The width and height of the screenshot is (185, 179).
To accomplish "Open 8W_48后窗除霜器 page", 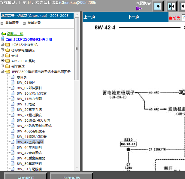I will [31, 158].
